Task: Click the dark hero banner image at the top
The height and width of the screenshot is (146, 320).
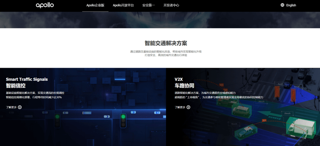Action: [160, 20]
